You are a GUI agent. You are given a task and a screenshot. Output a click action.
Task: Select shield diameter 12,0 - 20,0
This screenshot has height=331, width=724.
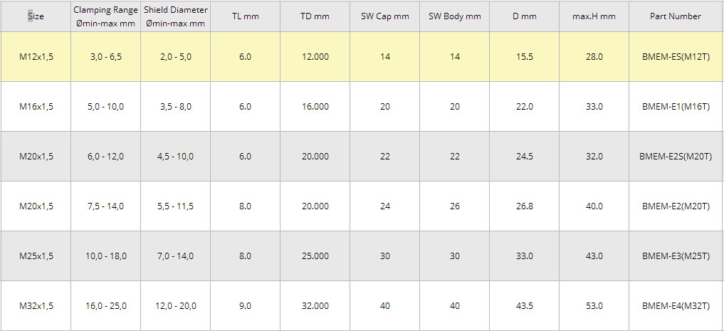pos(175,306)
